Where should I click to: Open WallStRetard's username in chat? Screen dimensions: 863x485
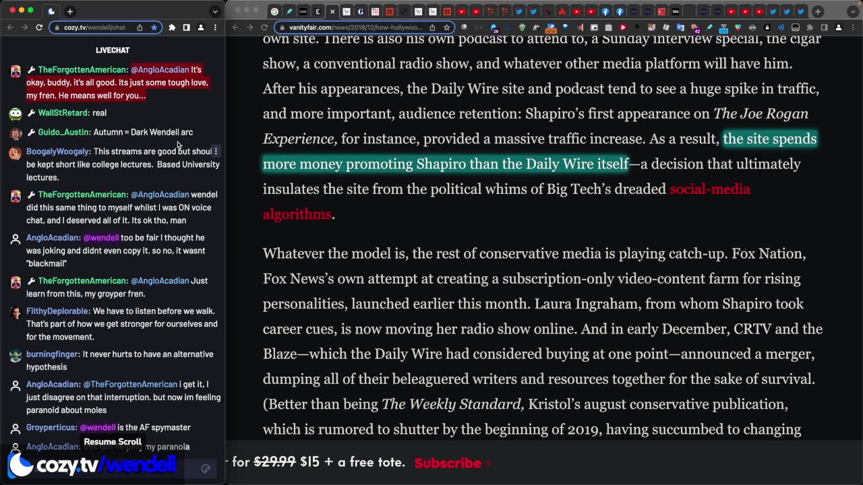(x=63, y=113)
